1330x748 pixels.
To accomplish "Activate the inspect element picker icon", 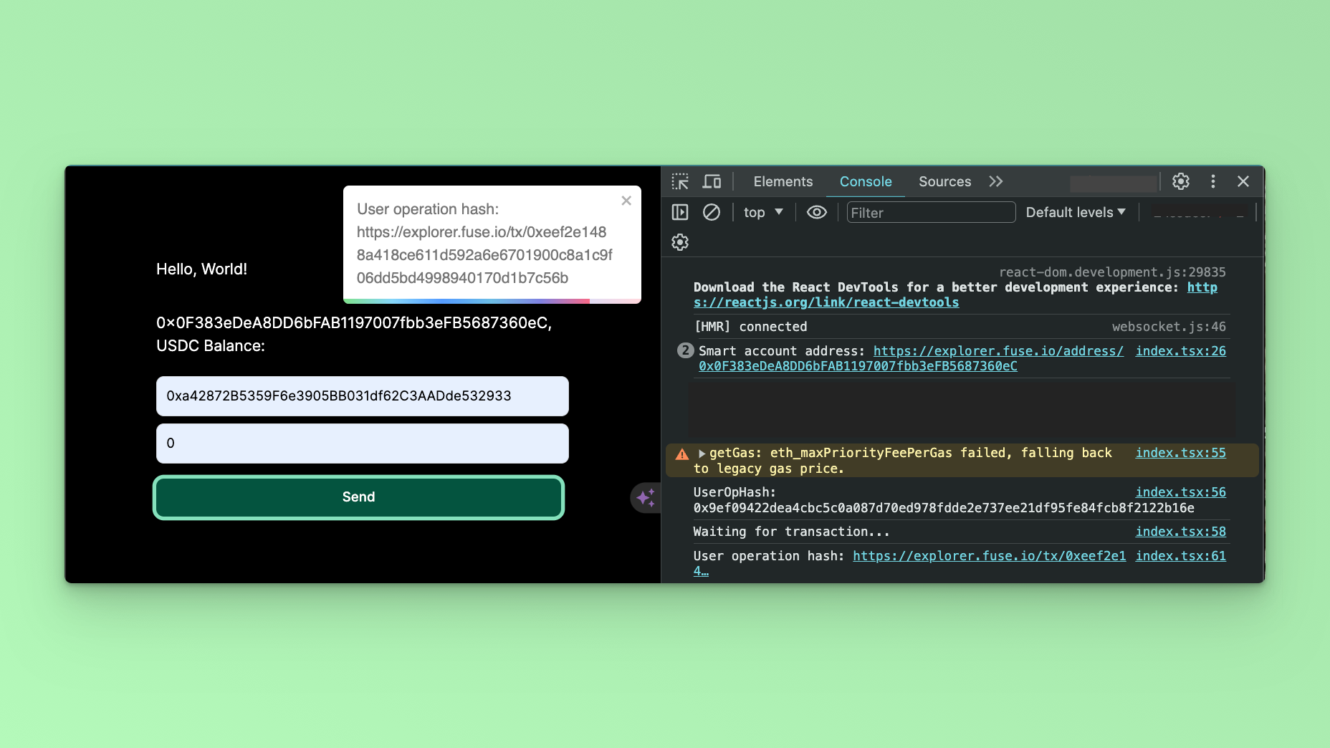I will pyautogui.click(x=680, y=182).
